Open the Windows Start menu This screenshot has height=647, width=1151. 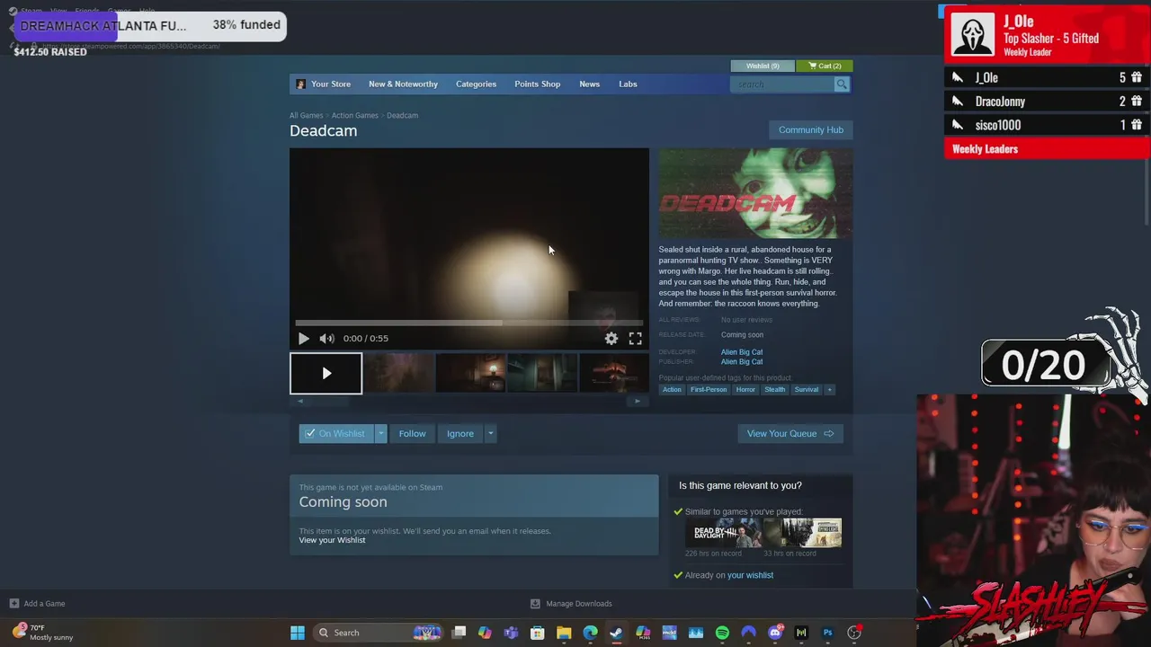coord(297,633)
